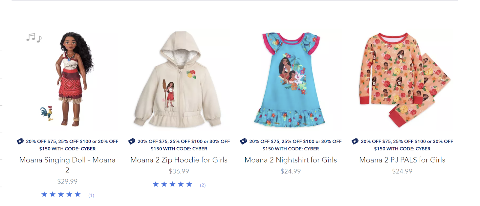Click promo tag icon under Zip Hoodie
The height and width of the screenshot is (206, 480).
pyautogui.click(x=132, y=141)
